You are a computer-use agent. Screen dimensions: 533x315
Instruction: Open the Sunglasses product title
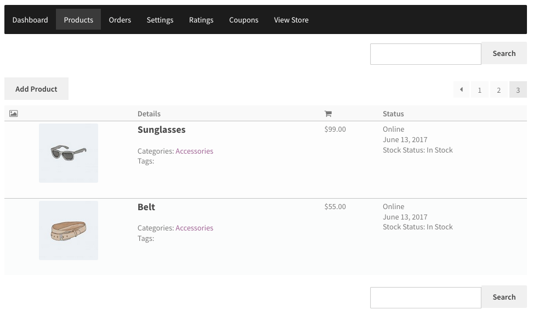(161, 130)
